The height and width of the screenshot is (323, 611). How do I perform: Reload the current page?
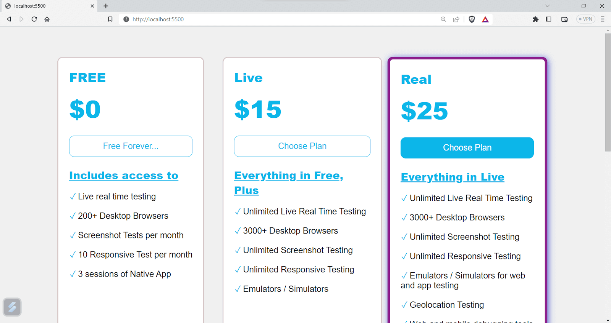coord(34,19)
